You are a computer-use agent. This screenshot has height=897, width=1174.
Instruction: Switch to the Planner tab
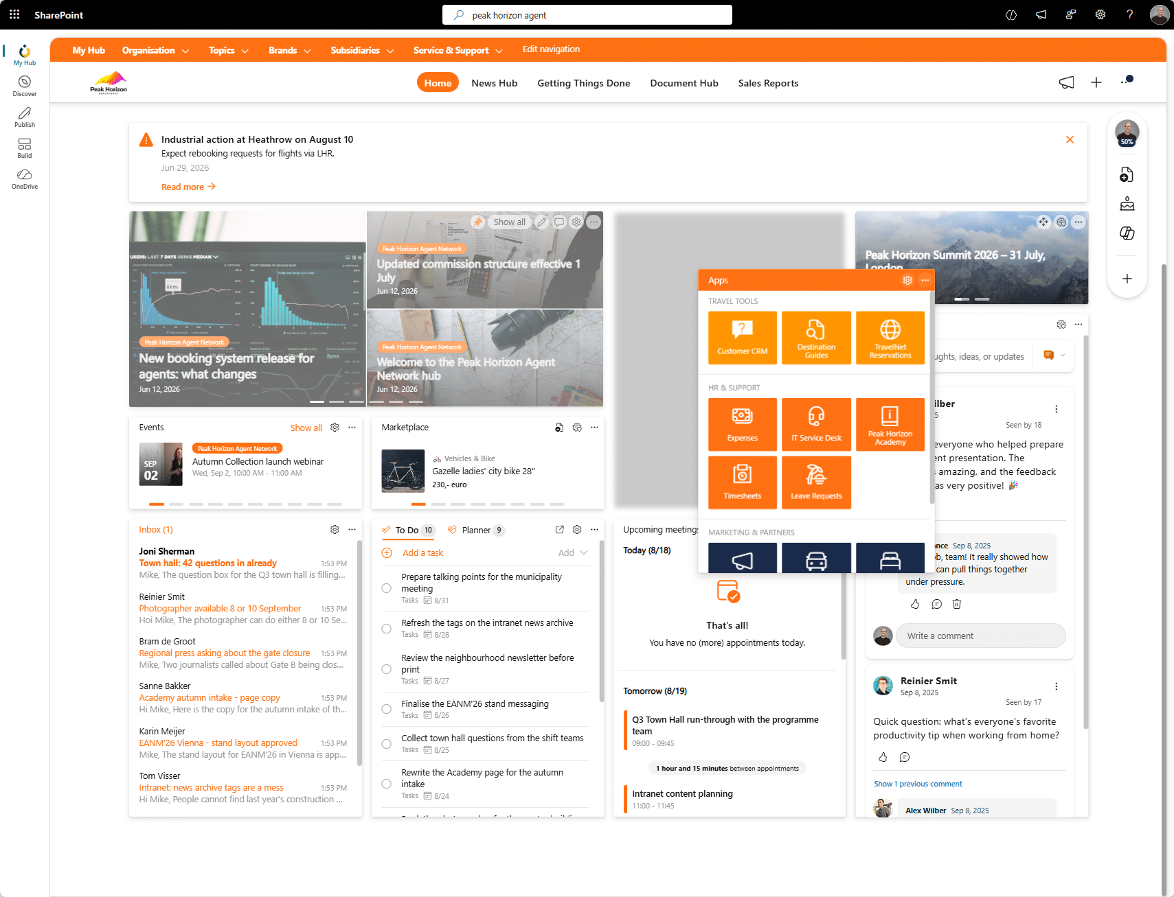point(476,530)
